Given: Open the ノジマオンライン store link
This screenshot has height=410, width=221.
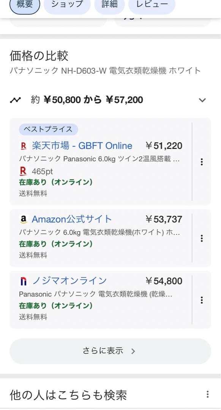Looking at the screenshot, I should coord(68,281).
